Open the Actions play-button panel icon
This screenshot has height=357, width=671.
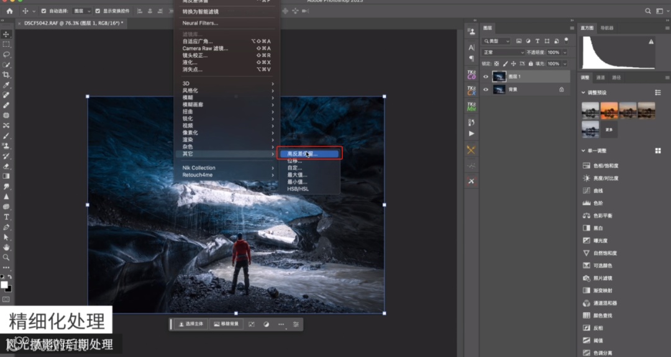(x=471, y=134)
